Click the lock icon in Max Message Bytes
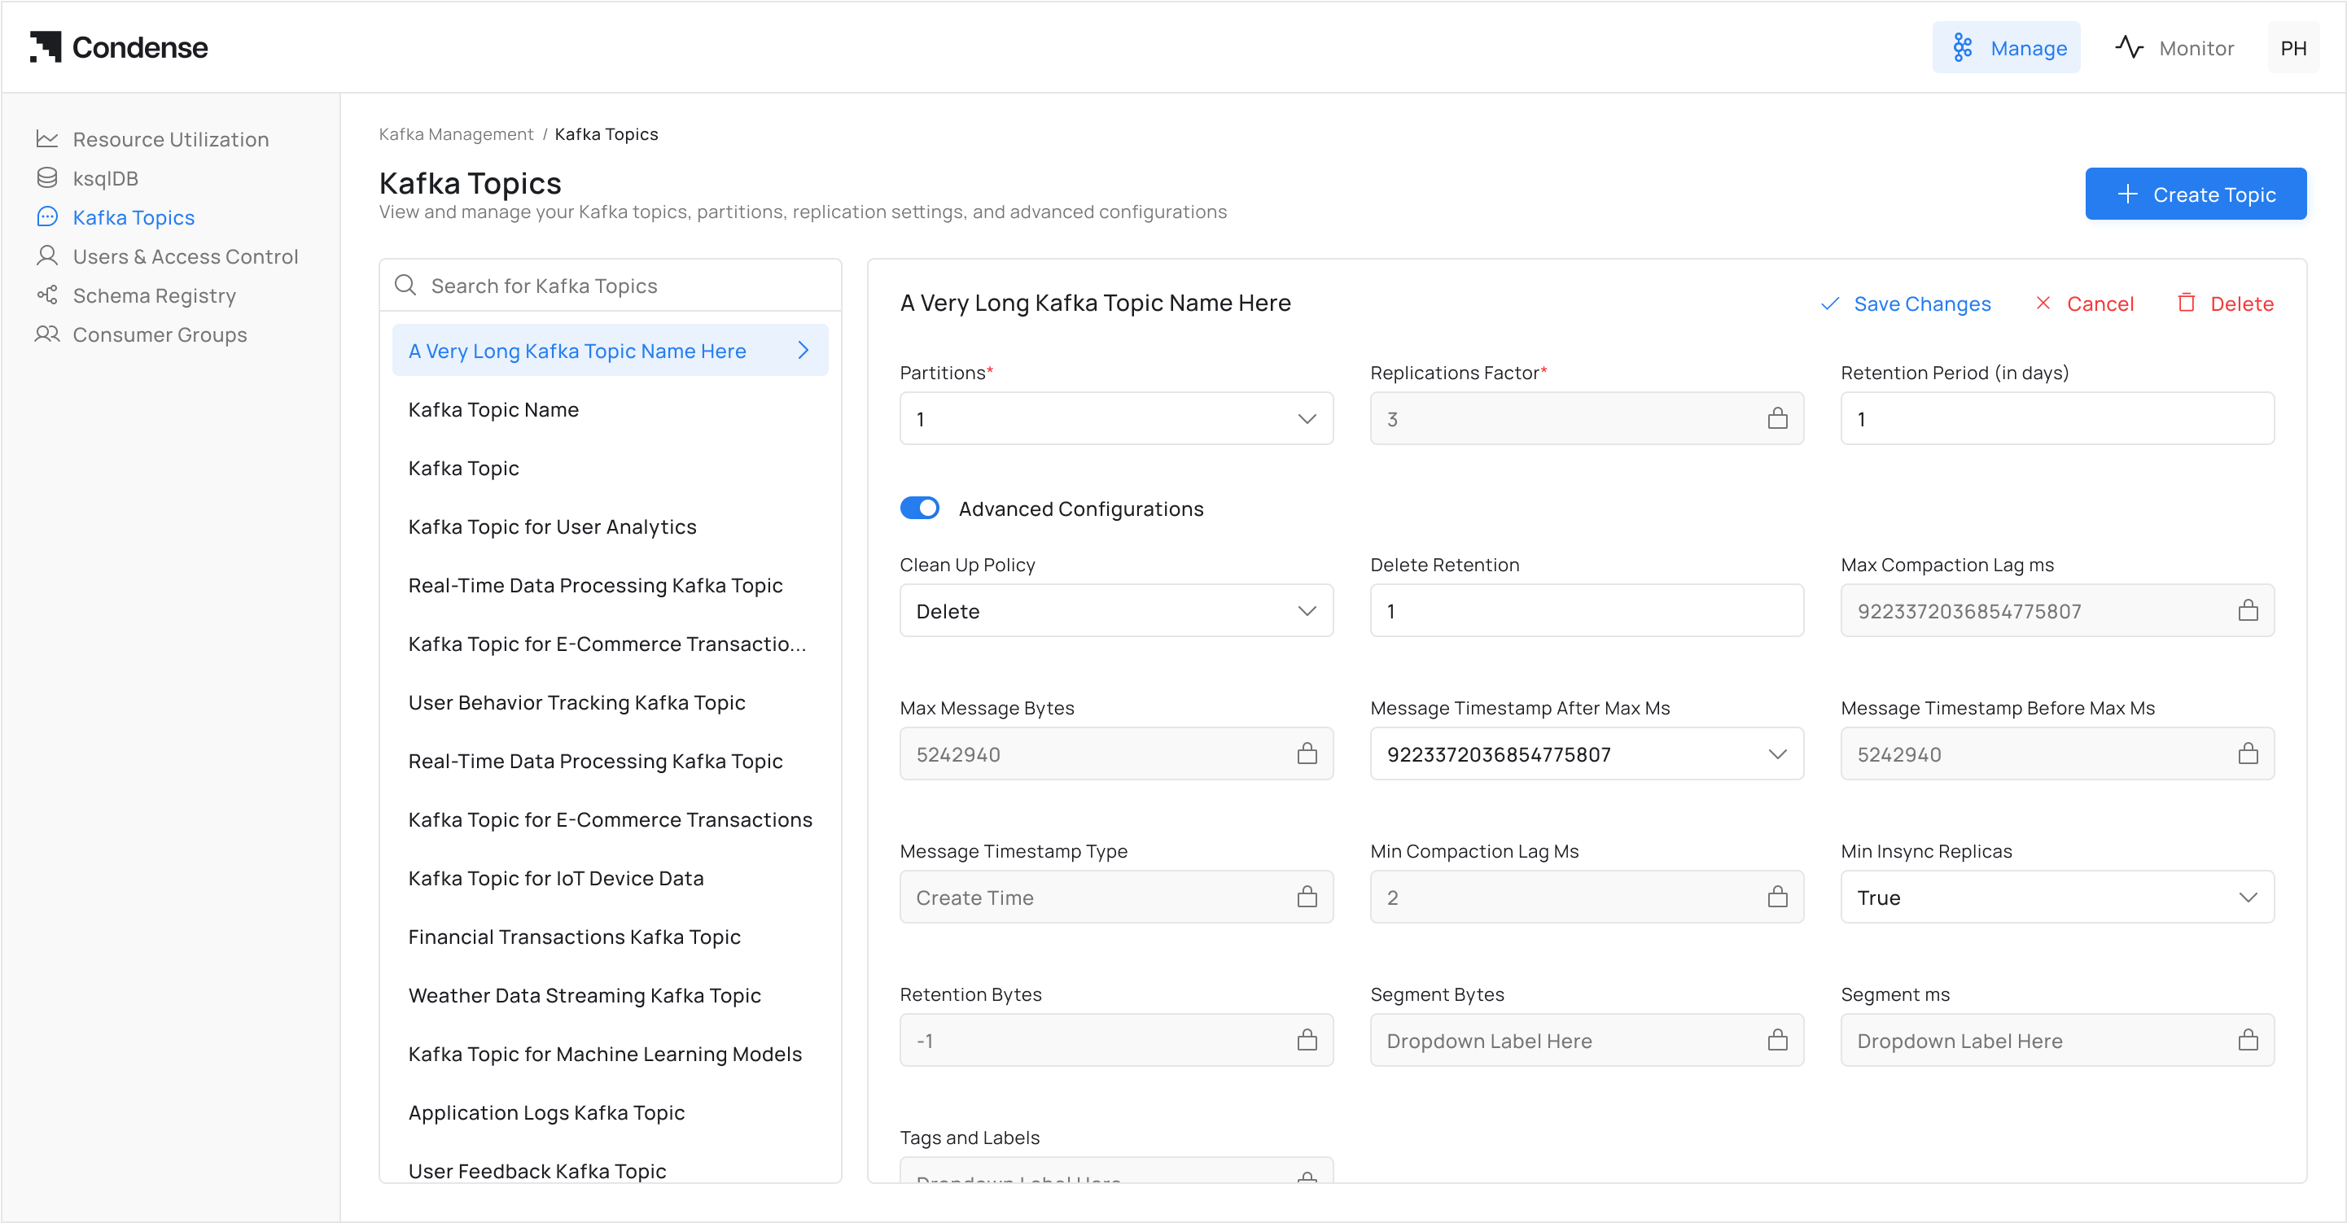 point(1307,753)
